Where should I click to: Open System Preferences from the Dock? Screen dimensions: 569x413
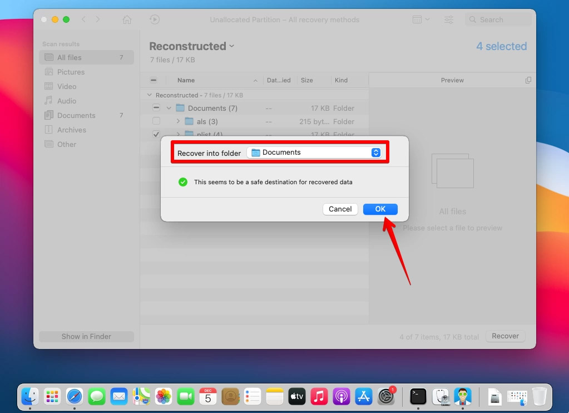[386, 396]
